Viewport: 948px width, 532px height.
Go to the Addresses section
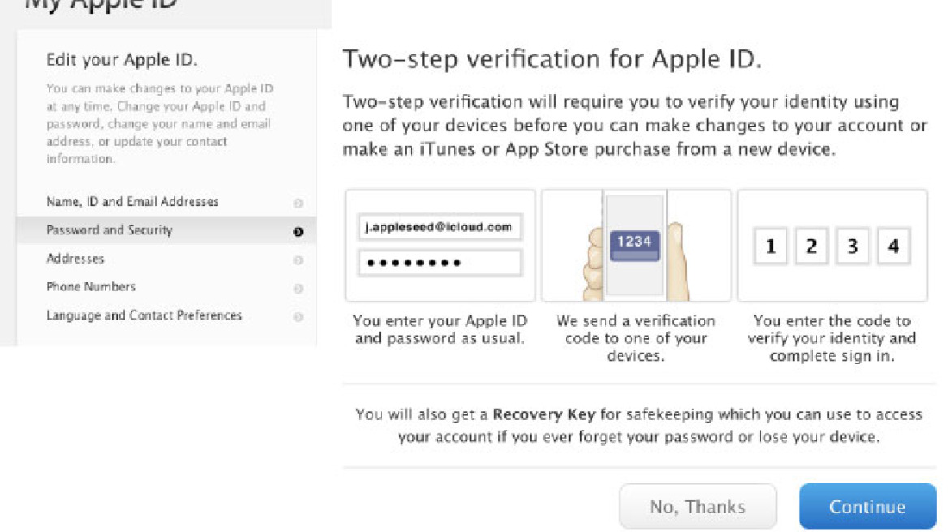coord(75,259)
